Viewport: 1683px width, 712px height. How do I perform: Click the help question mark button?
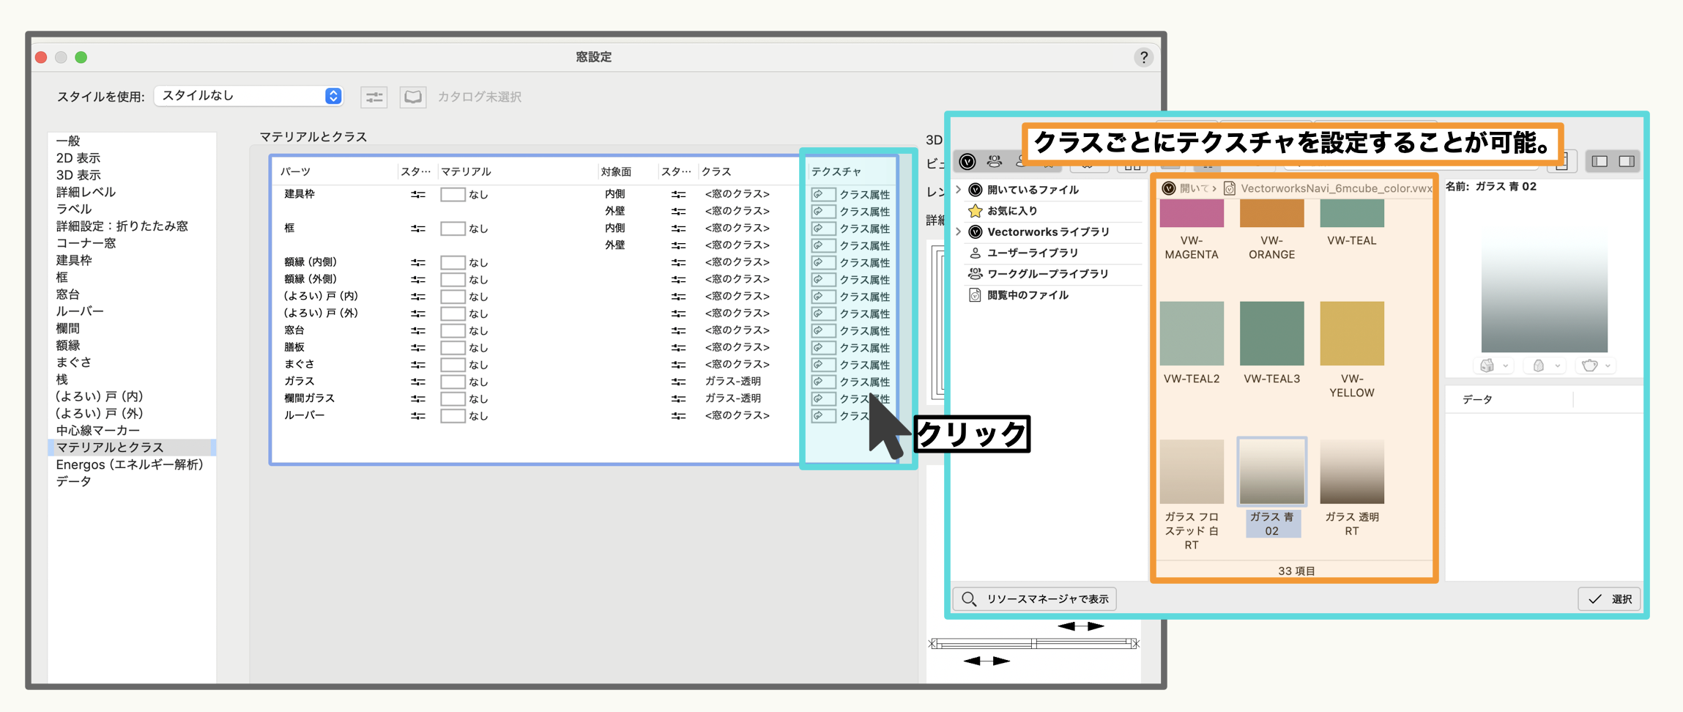click(1143, 57)
